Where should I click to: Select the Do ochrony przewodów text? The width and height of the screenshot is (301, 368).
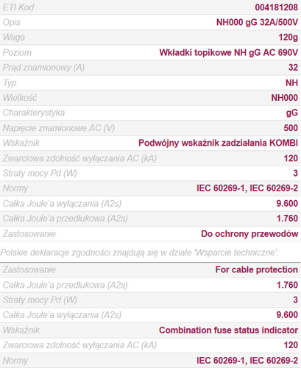pos(249,234)
